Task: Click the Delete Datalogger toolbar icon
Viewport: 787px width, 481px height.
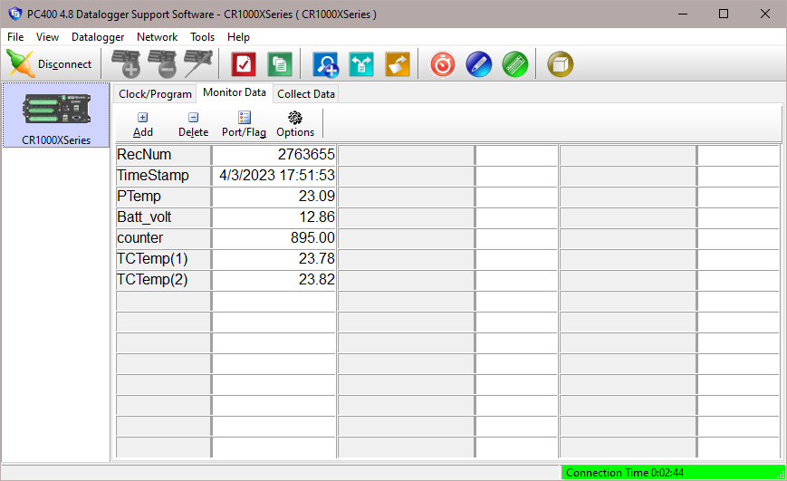Action: (162, 64)
